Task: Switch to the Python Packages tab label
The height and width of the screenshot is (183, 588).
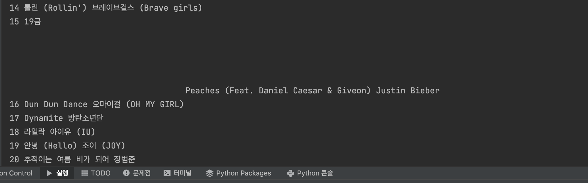Action: click(x=244, y=173)
